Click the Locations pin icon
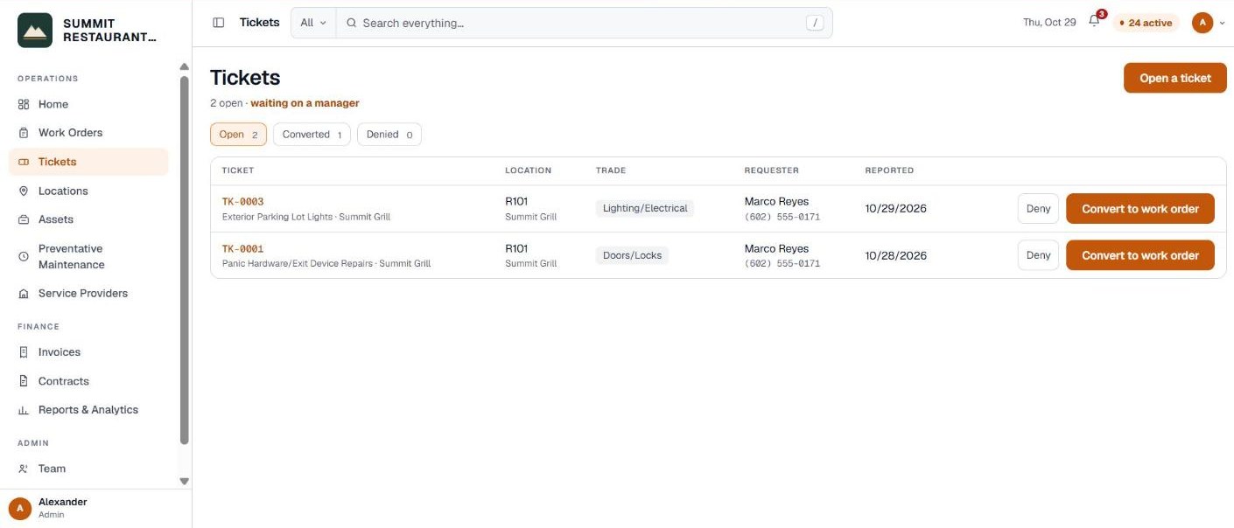Viewport: 1234px width, 528px height. click(x=24, y=191)
